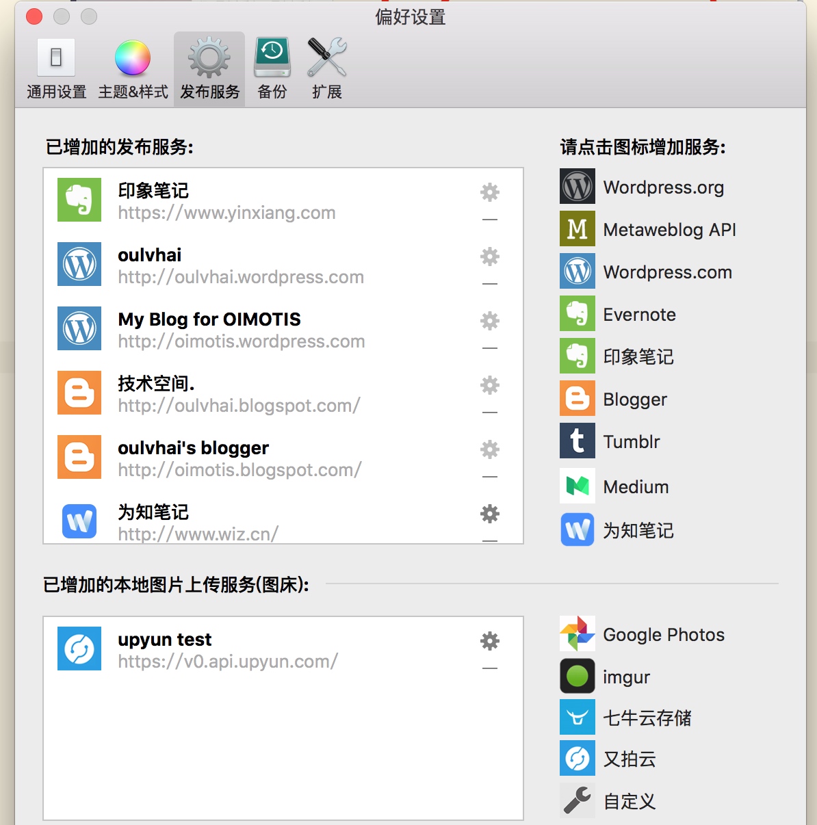Screen dimensions: 817x825
Task: Add 又拍云 image upload service
Action: point(578,759)
